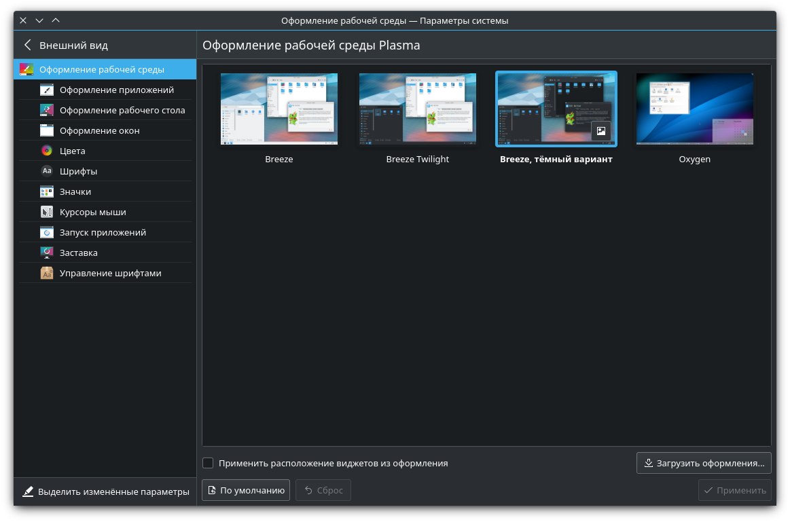The width and height of the screenshot is (790, 522).
Task: Close the Параметры системы window
Action: point(23,20)
